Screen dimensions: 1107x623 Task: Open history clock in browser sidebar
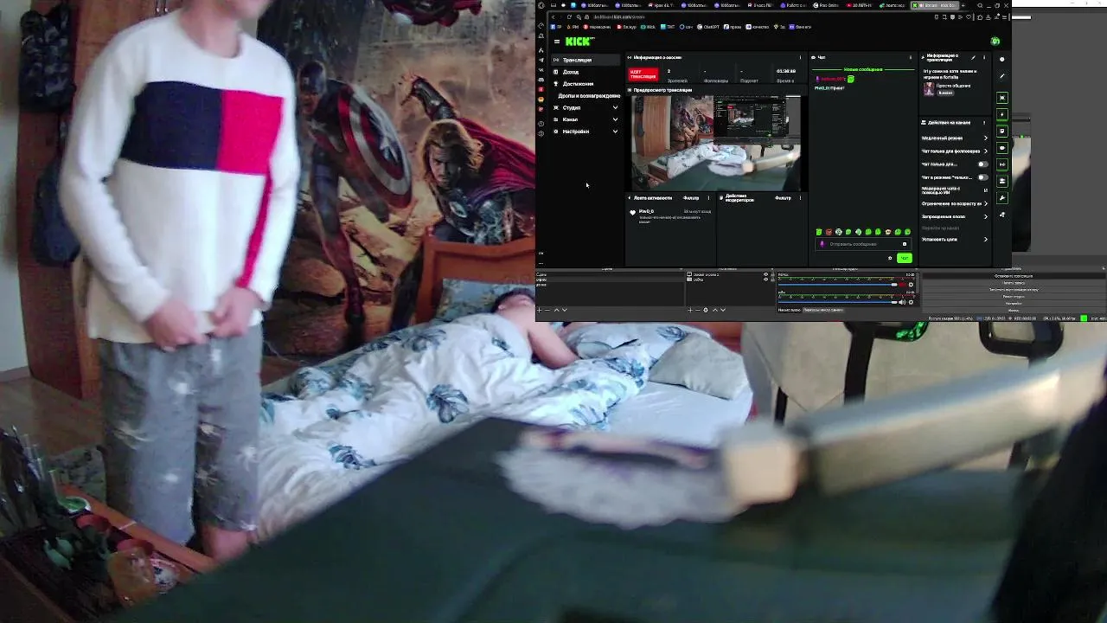pyautogui.click(x=541, y=124)
